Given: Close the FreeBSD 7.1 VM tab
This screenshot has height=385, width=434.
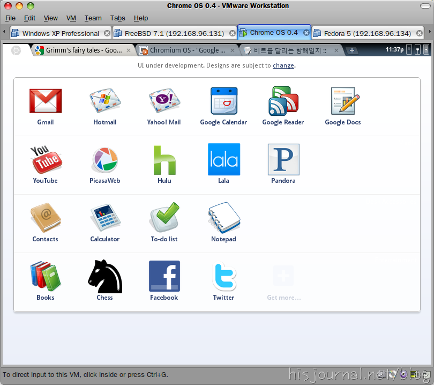Looking at the screenshot, I should 233,34.
